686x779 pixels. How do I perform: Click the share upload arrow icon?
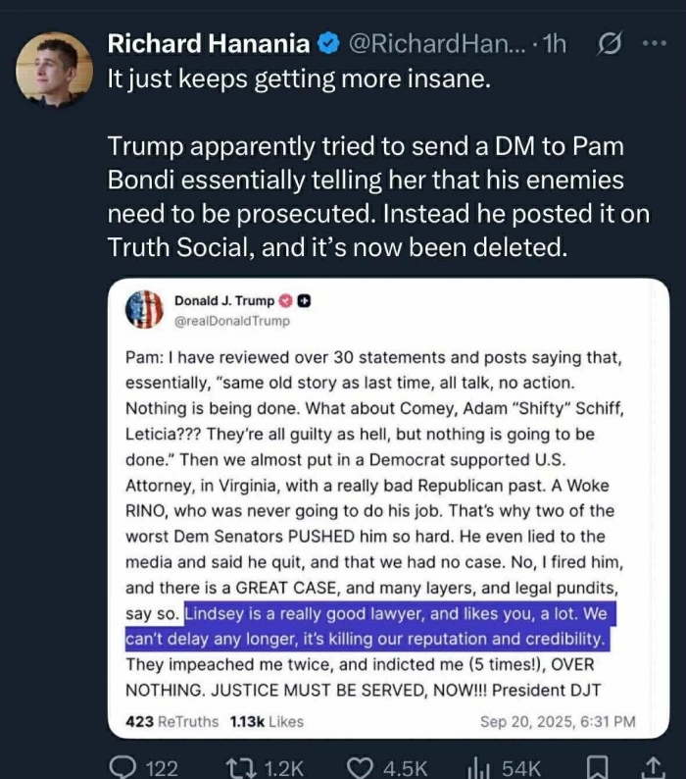[x=652, y=768]
